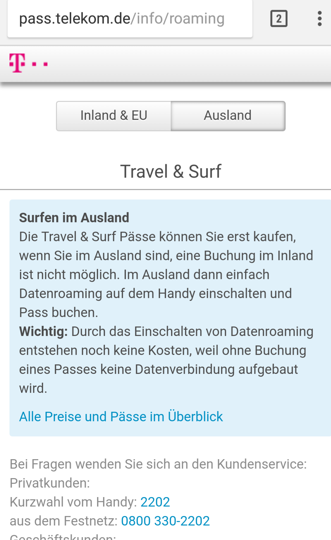Click the Surfen im Ausland bold heading
Viewport: 331px width, 540px height.
[74, 218]
